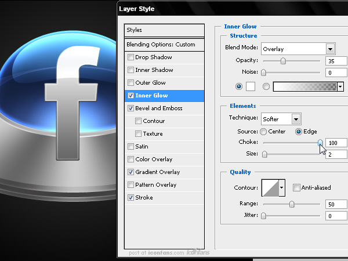
Task: Click the Jitter value field
Action: pyautogui.click(x=336, y=216)
